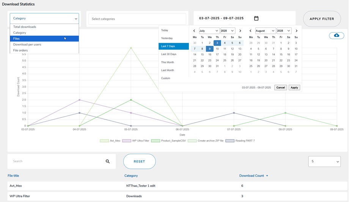Click the cloud download export icon
Viewport: 349px width, 202px height.
click(336, 35)
